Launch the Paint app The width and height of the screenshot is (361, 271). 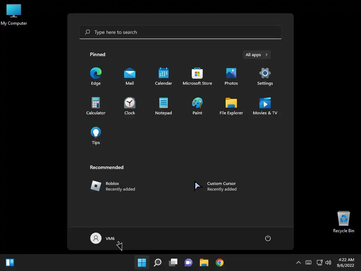pyautogui.click(x=197, y=106)
